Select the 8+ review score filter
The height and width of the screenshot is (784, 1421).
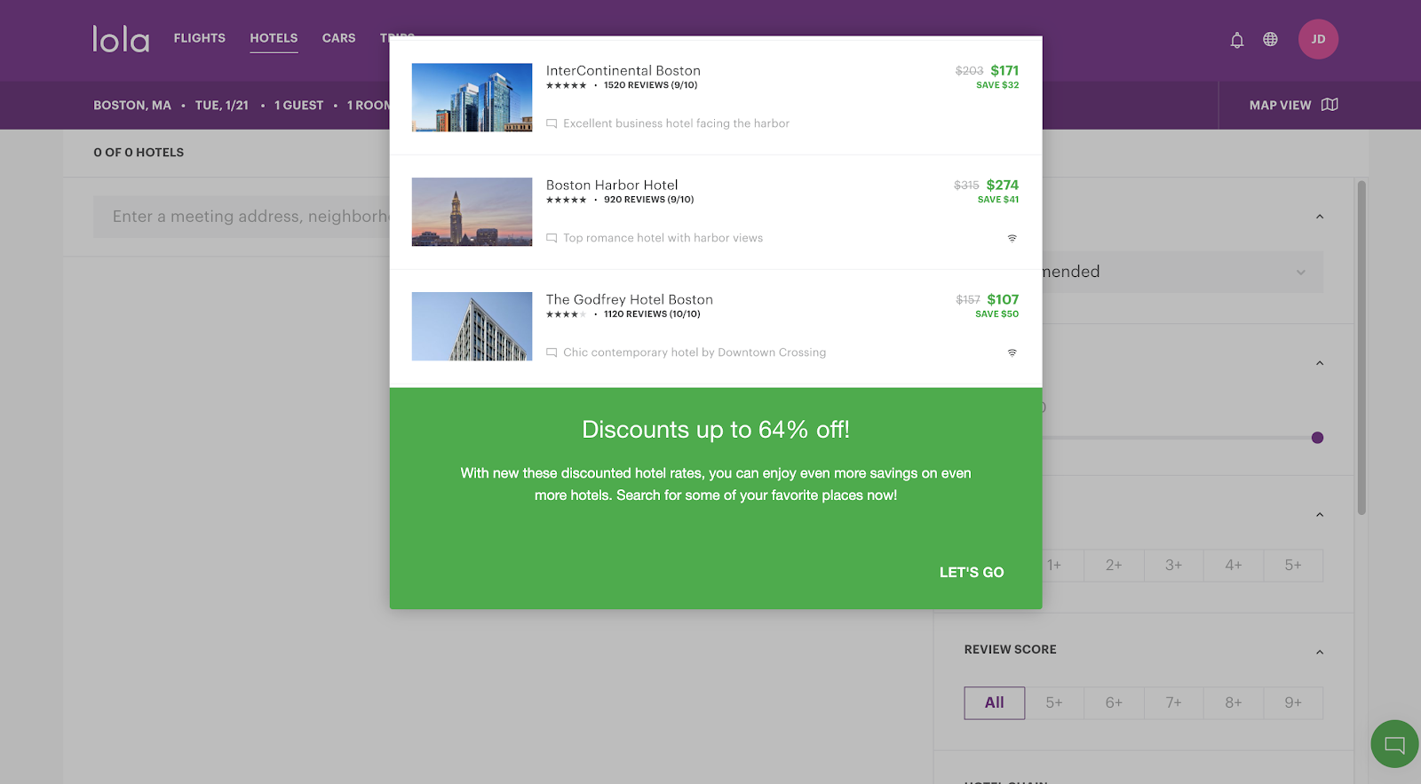1233,702
